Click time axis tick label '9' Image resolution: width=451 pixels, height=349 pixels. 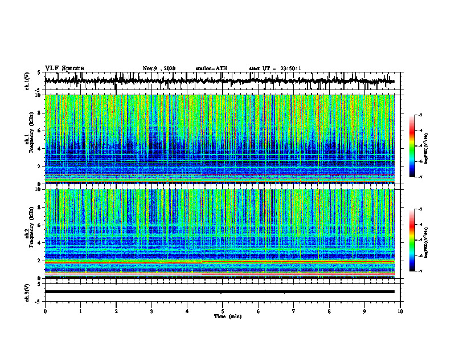coord(364,311)
